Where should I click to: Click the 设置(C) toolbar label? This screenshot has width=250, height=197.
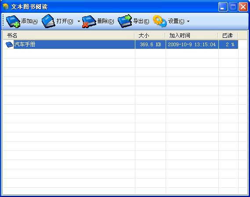[x=176, y=21]
